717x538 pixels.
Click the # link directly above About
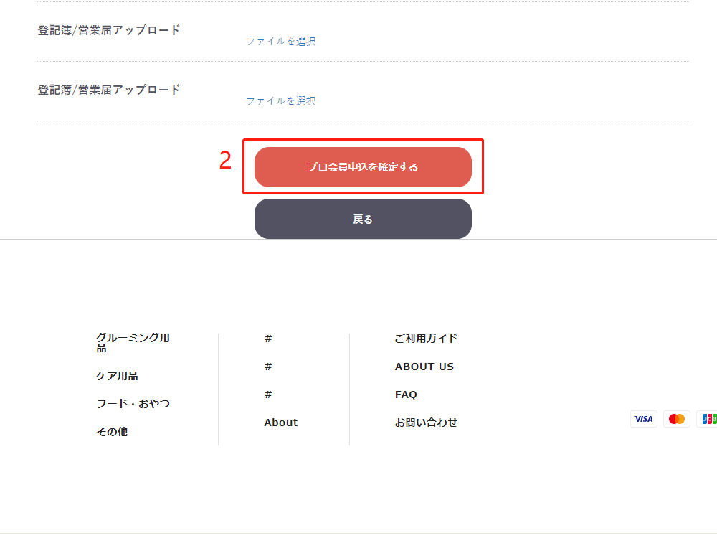268,395
